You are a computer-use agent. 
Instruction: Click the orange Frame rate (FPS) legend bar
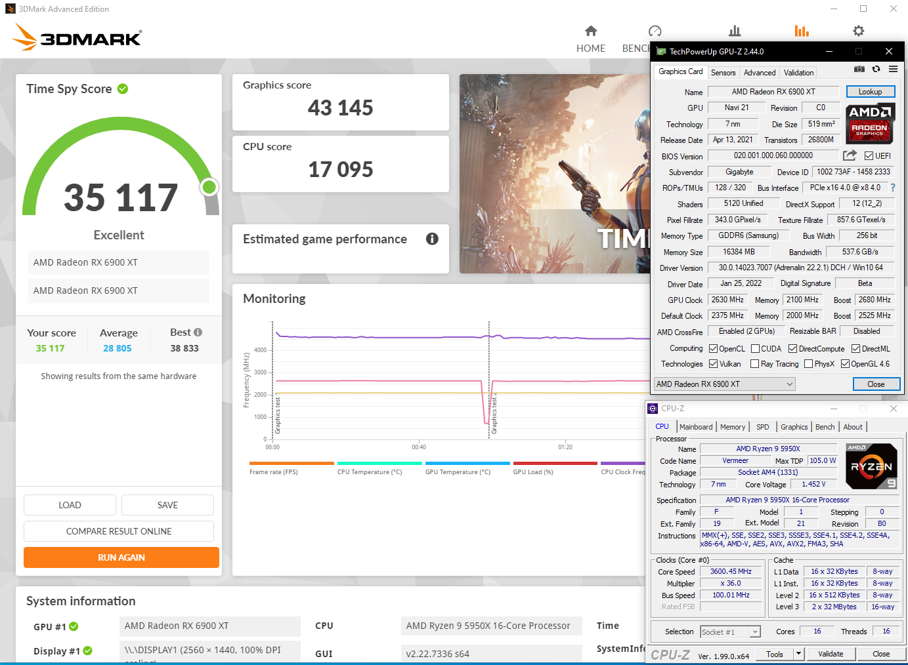coord(292,463)
